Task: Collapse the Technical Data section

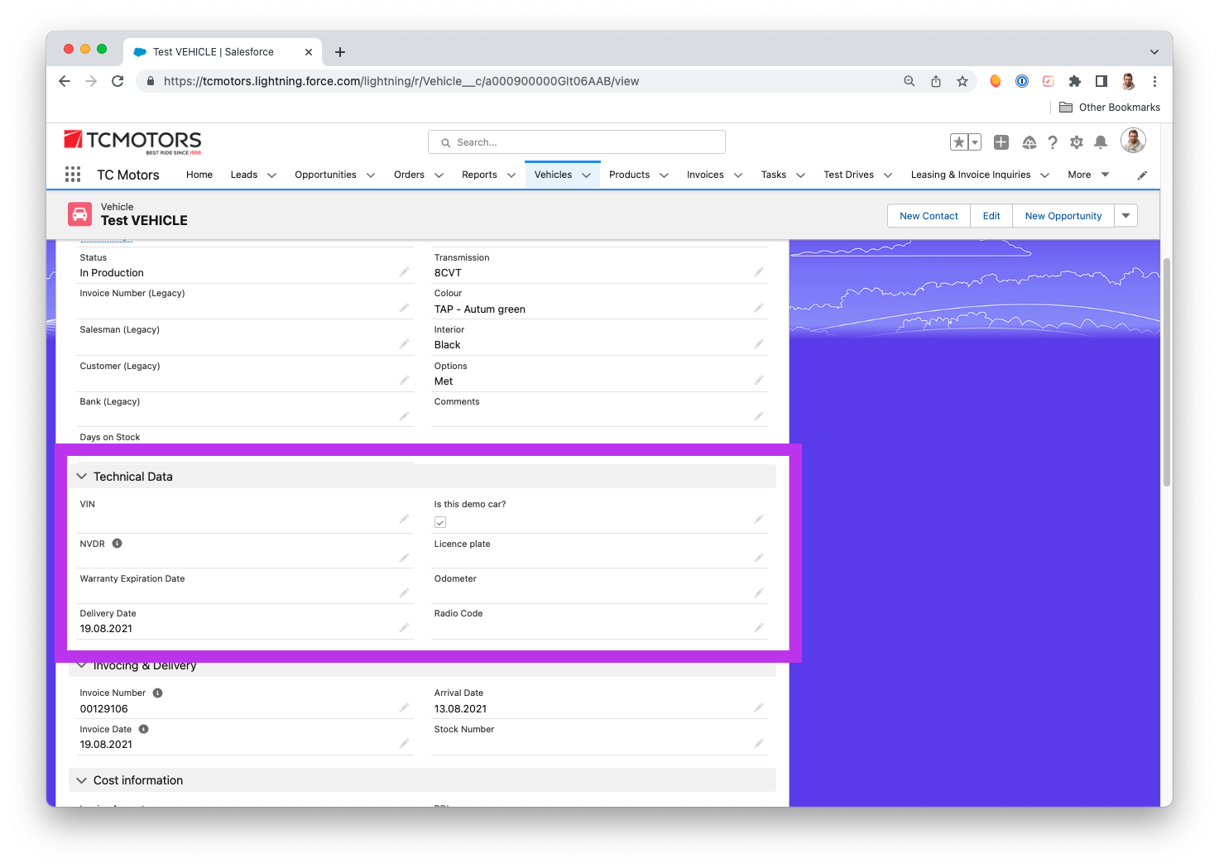Action: tap(81, 477)
